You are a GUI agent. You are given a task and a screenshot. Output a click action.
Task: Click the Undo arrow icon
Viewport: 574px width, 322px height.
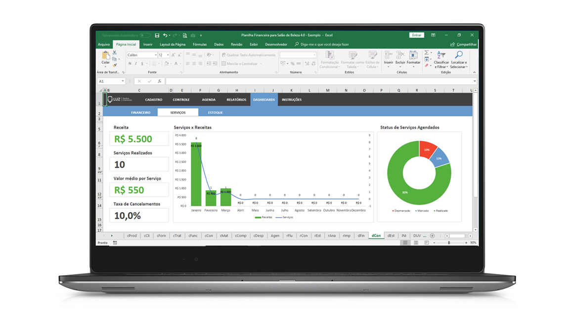pyautogui.click(x=165, y=36)
